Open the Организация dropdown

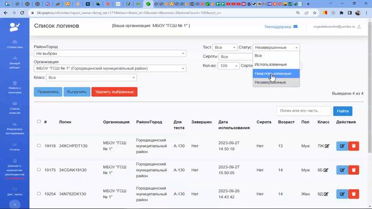point(110,69)
